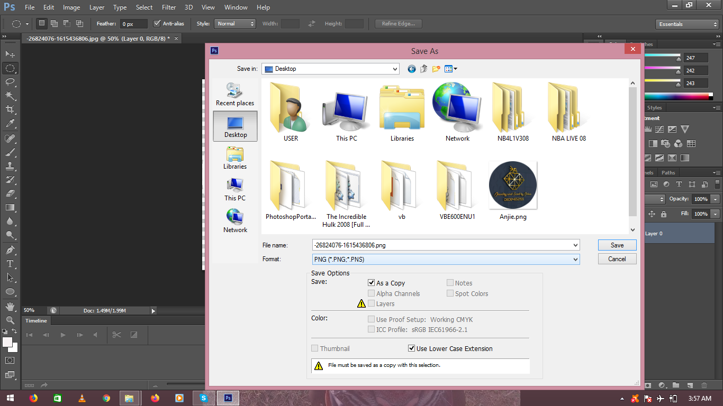Open the Format dropdown showing PNG
Screen dimensions: 723x406
[x=446, y=259]
